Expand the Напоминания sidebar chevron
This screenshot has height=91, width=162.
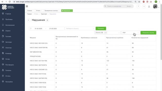tap(22, 25)
